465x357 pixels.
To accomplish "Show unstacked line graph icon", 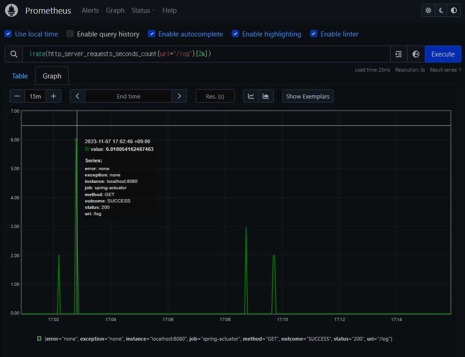I will tap(251, 96).
